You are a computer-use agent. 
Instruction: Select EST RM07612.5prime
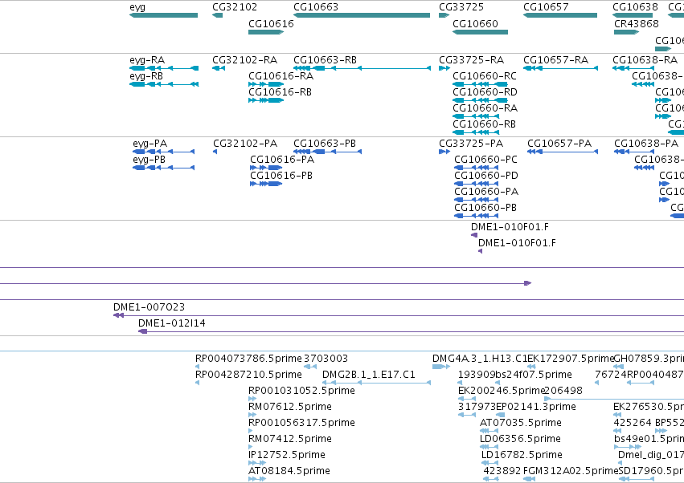(x=290, y=407)
